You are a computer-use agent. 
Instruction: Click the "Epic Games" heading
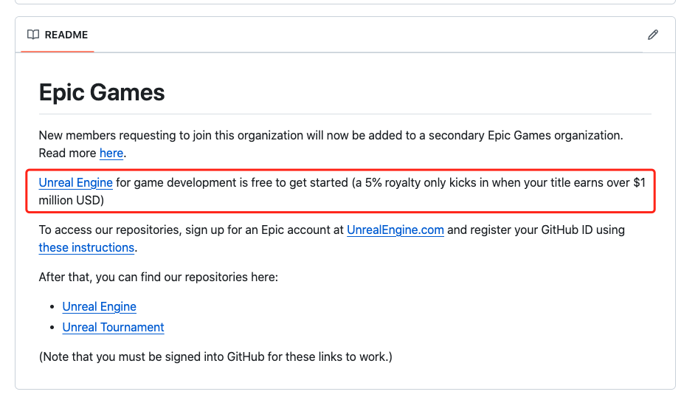pyautogui.click(x=102, y=92)
